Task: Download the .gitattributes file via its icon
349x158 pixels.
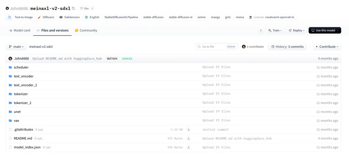Action: [x=188, y=129]
